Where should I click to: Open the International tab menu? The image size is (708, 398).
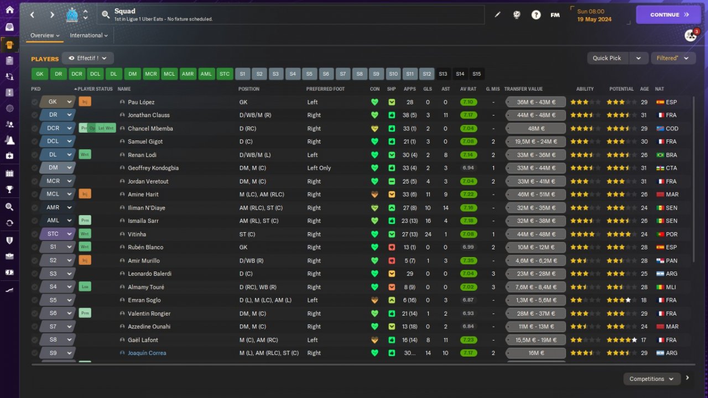coord(88,35)
